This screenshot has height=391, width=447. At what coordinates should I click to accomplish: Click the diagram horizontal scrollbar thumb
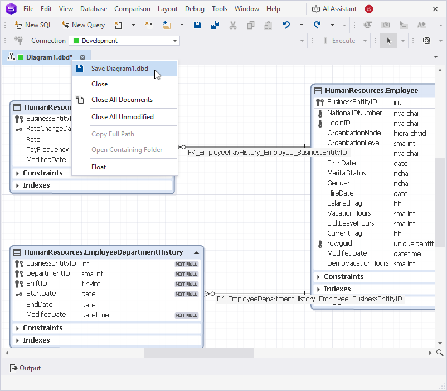click(198, 353)
